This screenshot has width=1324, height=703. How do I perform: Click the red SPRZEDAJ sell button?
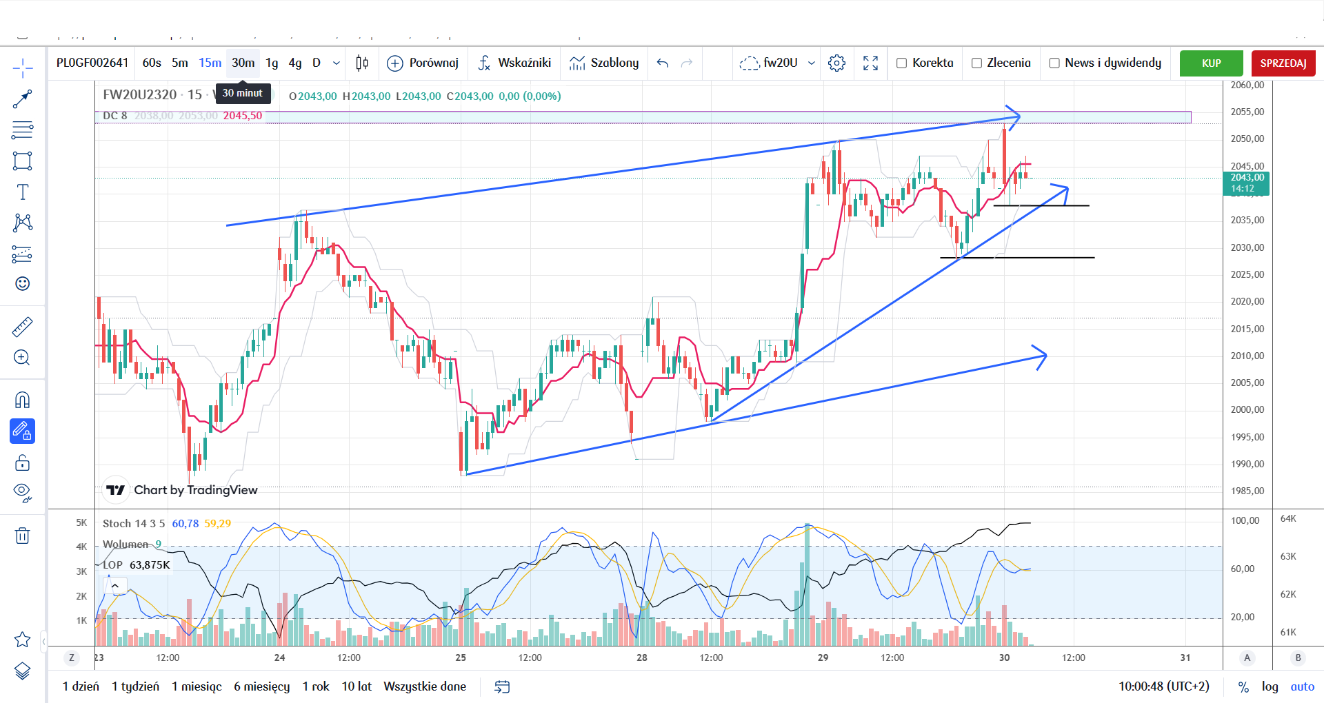(1283, 63)
